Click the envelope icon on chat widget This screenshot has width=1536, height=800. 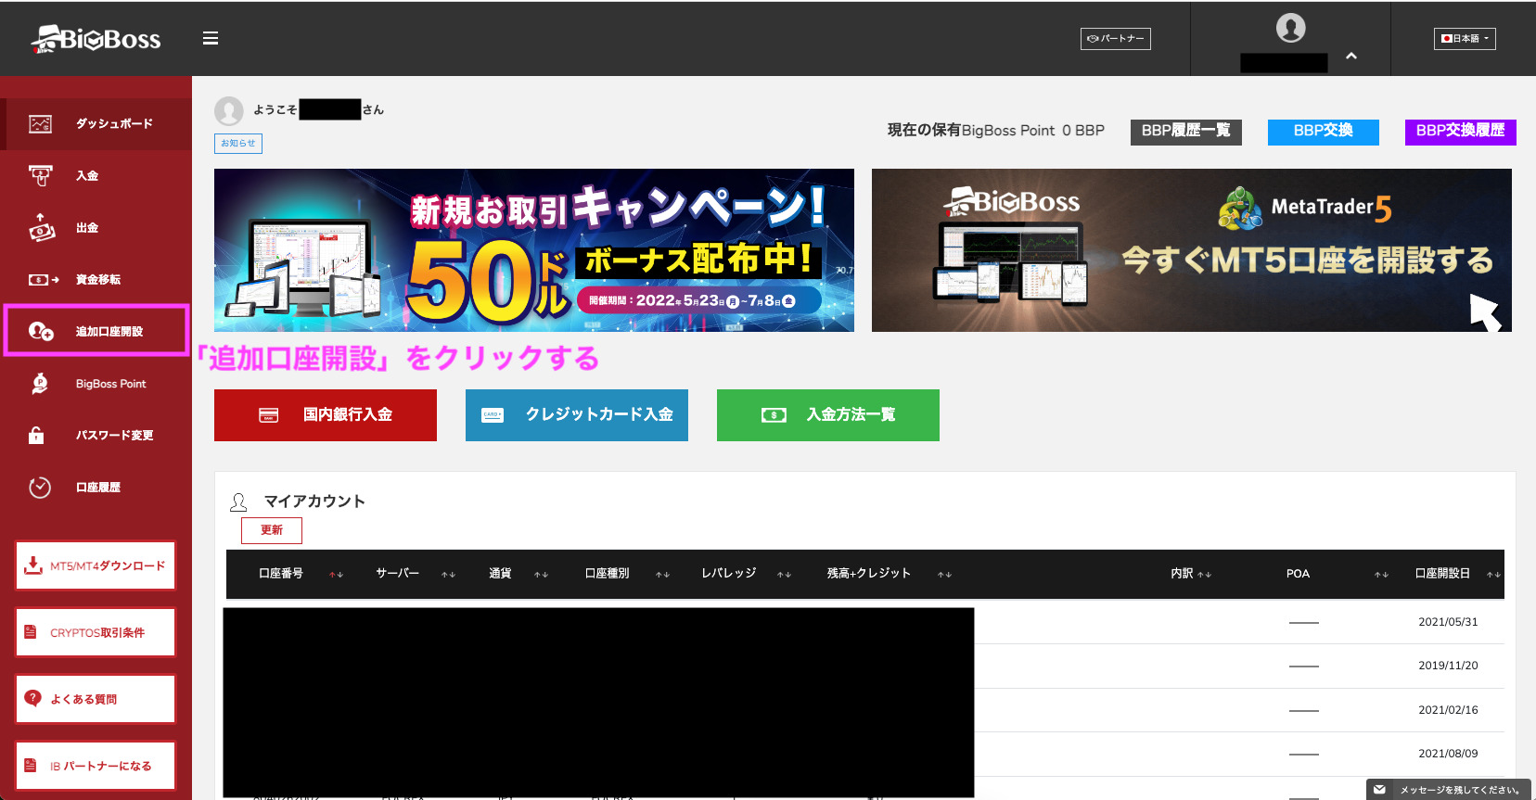[x=1379, y=790]
